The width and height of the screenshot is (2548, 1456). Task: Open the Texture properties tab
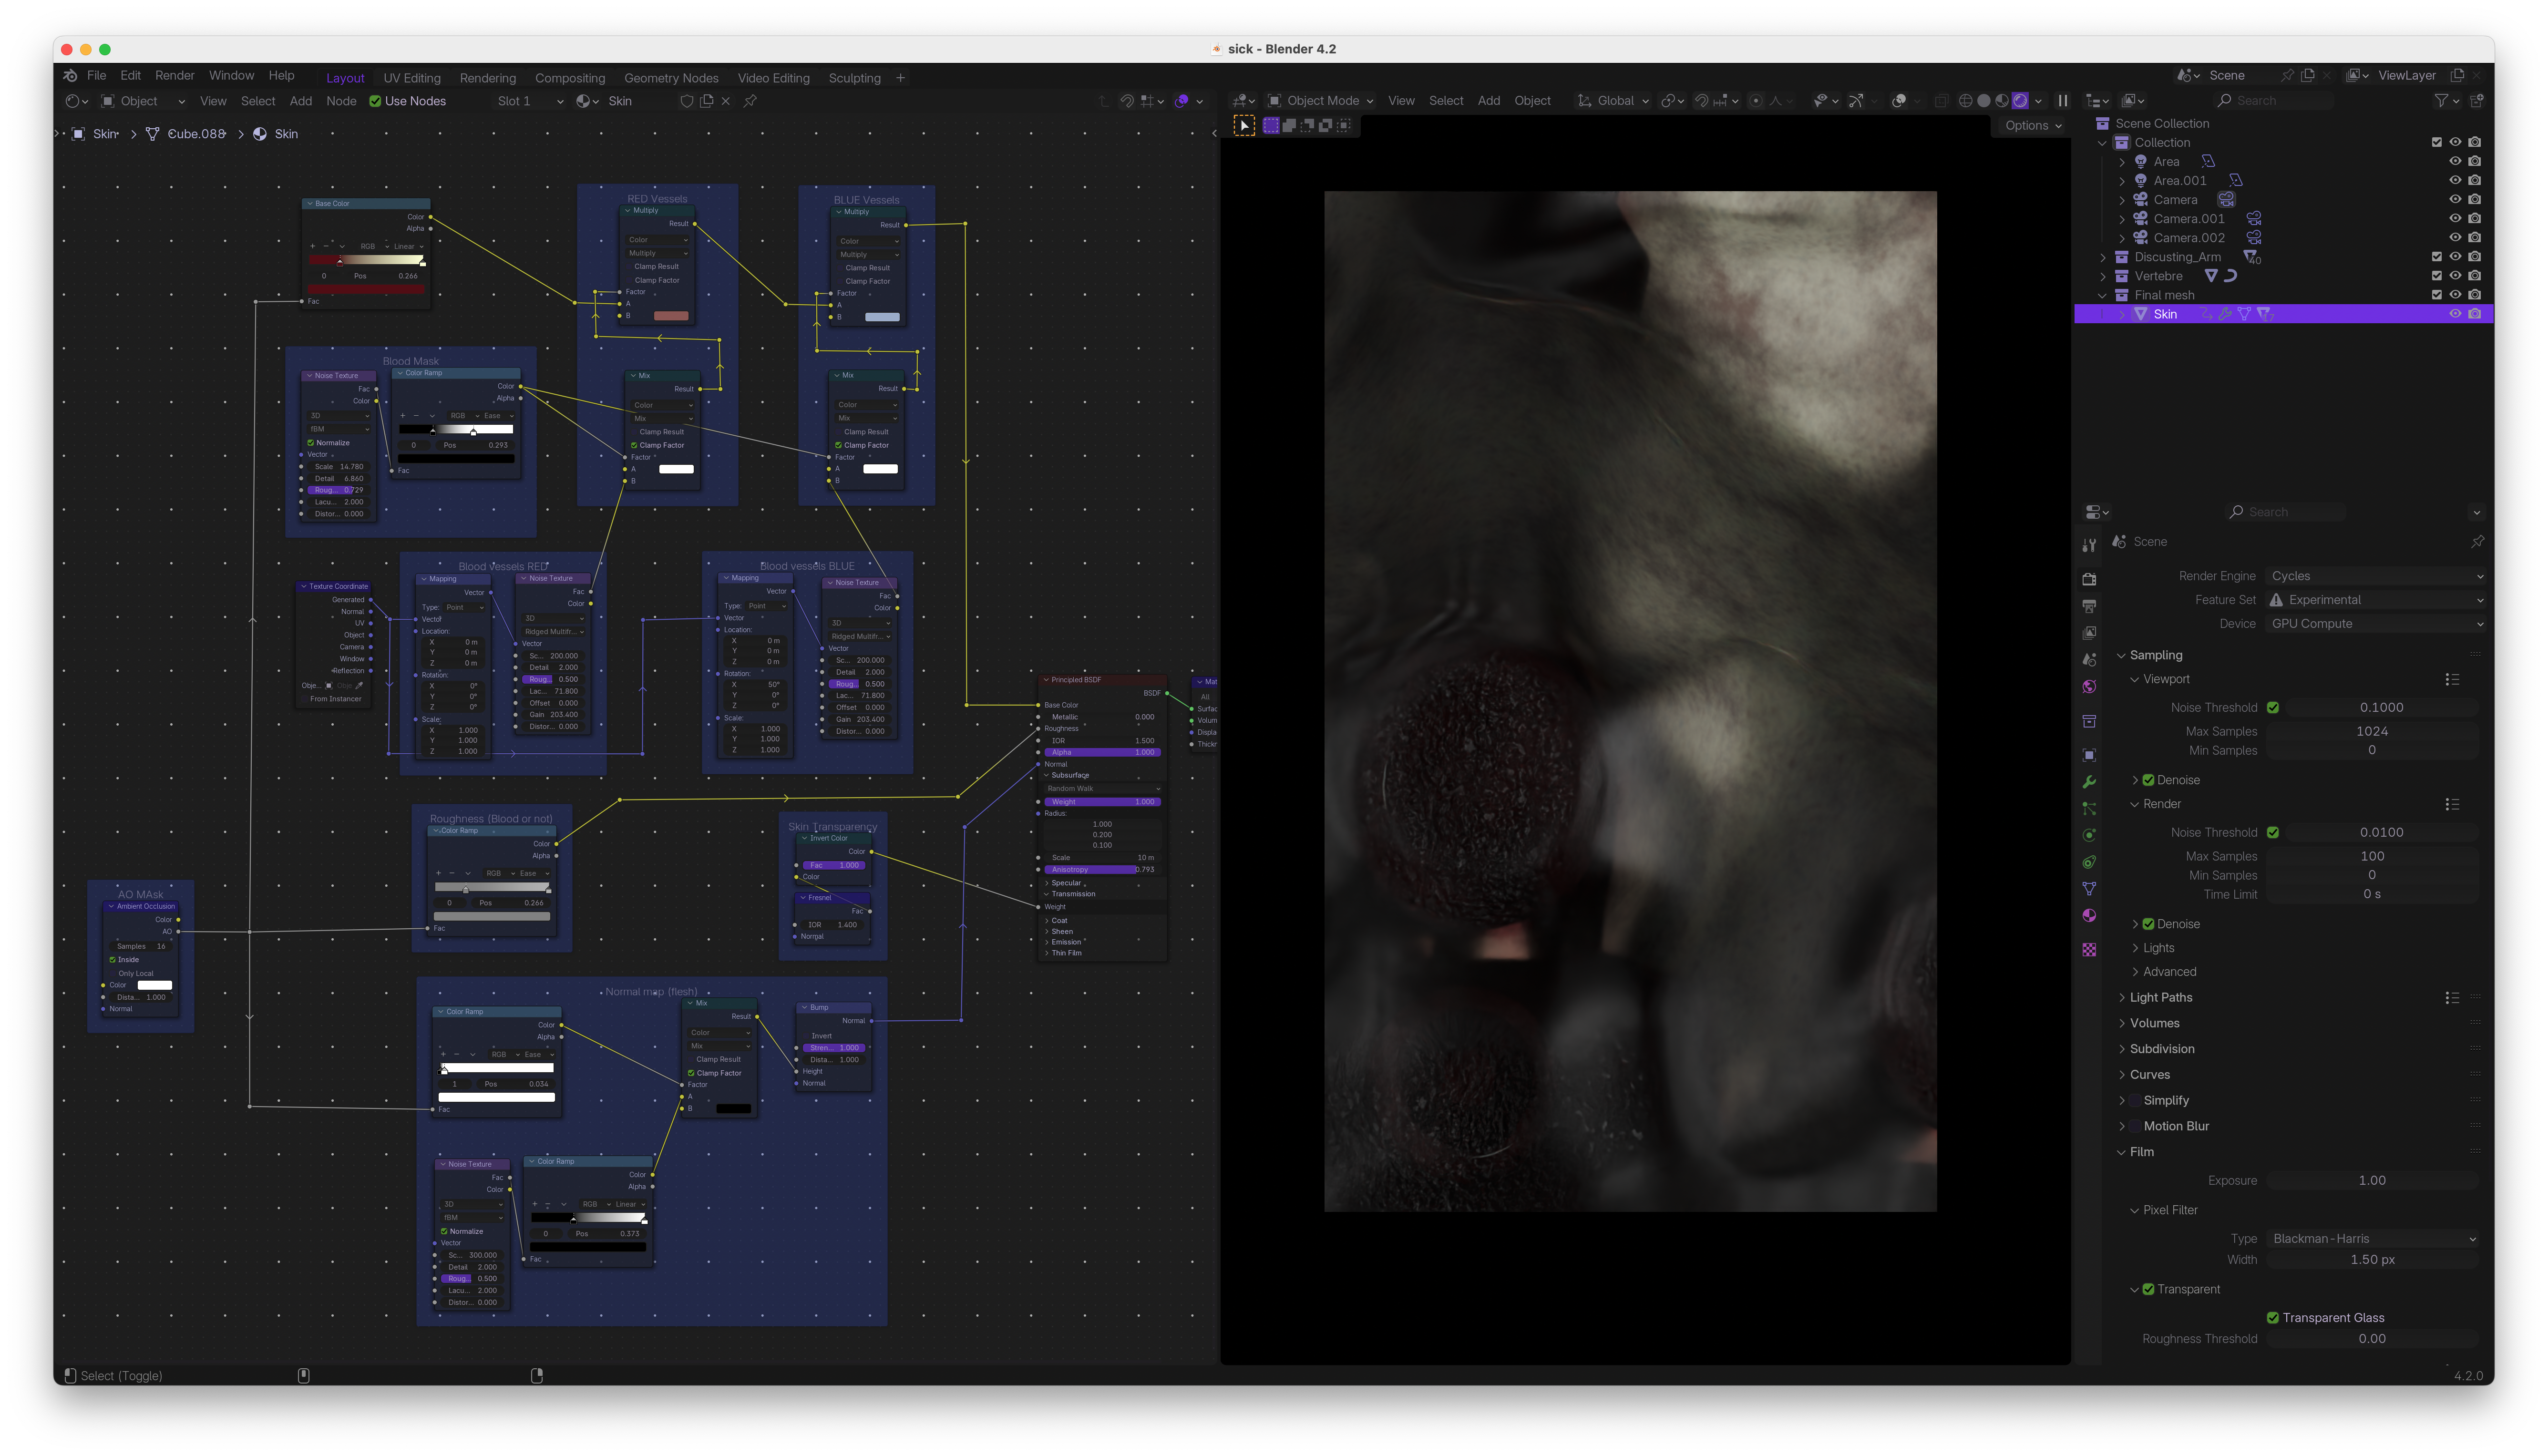2089,950
